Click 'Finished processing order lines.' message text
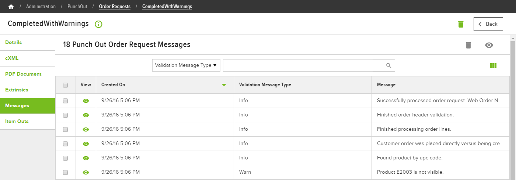This screenshot has width=516, height=180. 414,129
